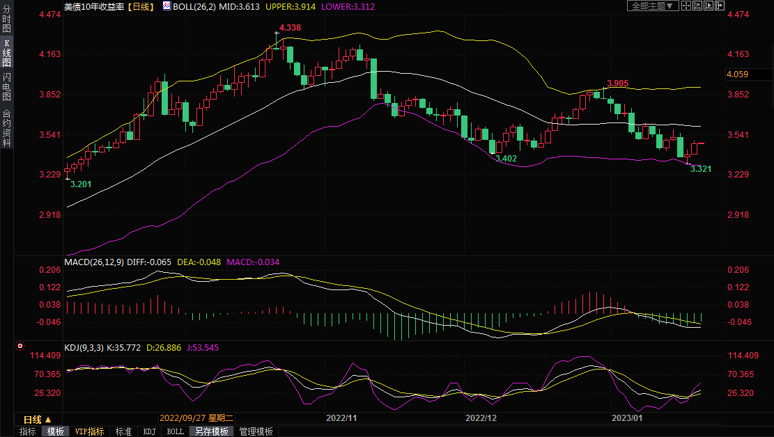The height and width of the screenshot is (437, 774).
Task: Open the 闪电图 side tab
Action: click(x=6, y=86)
